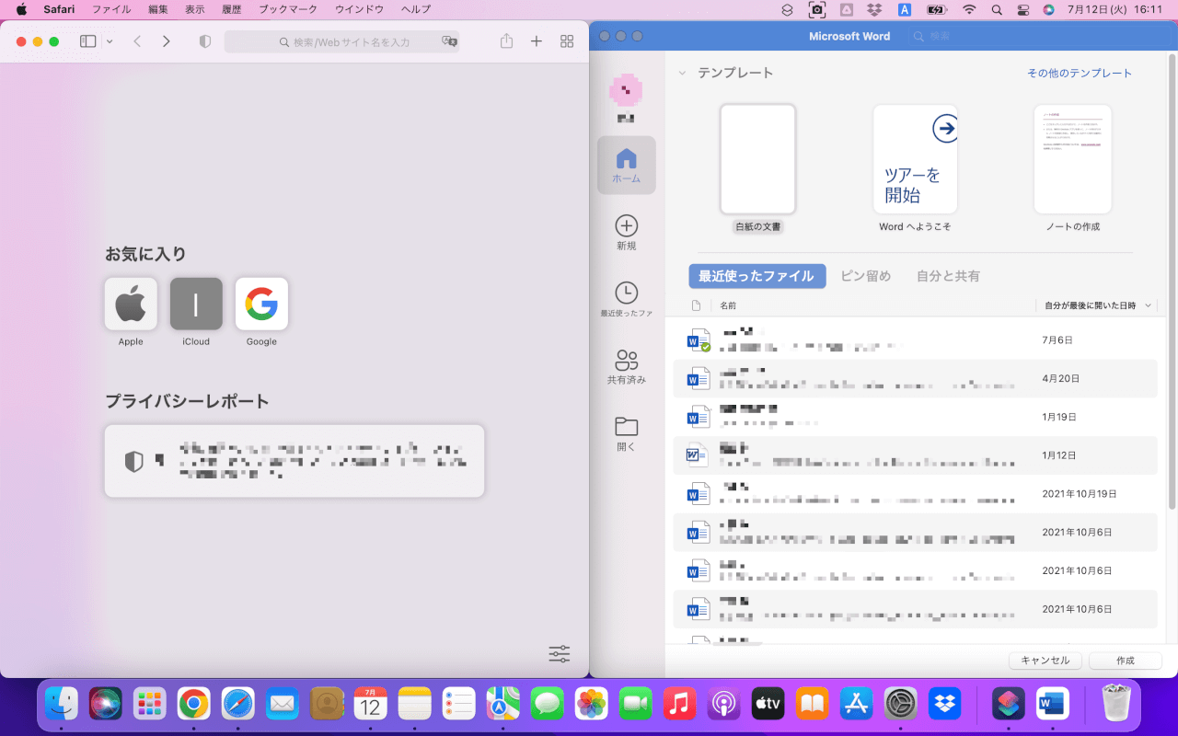This screenshot has height=736, width=1178.
Task: Click the translate icon in Safari address bar
Action: point(448,41)
